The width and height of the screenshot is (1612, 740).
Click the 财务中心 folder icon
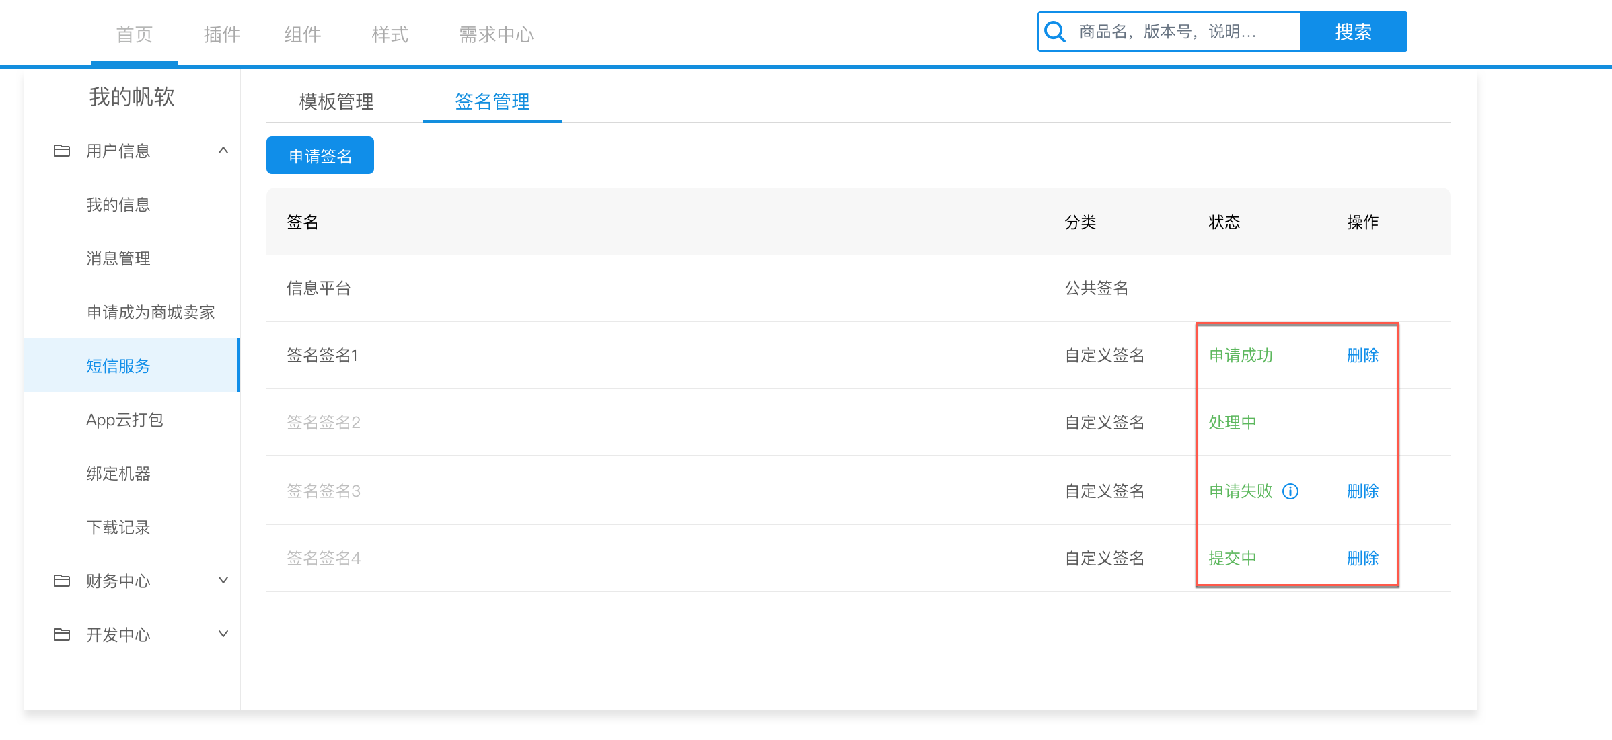coord(62,581)
